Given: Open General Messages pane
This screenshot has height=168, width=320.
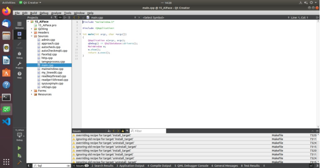Looking at the screenshot, I should point(225,165).
